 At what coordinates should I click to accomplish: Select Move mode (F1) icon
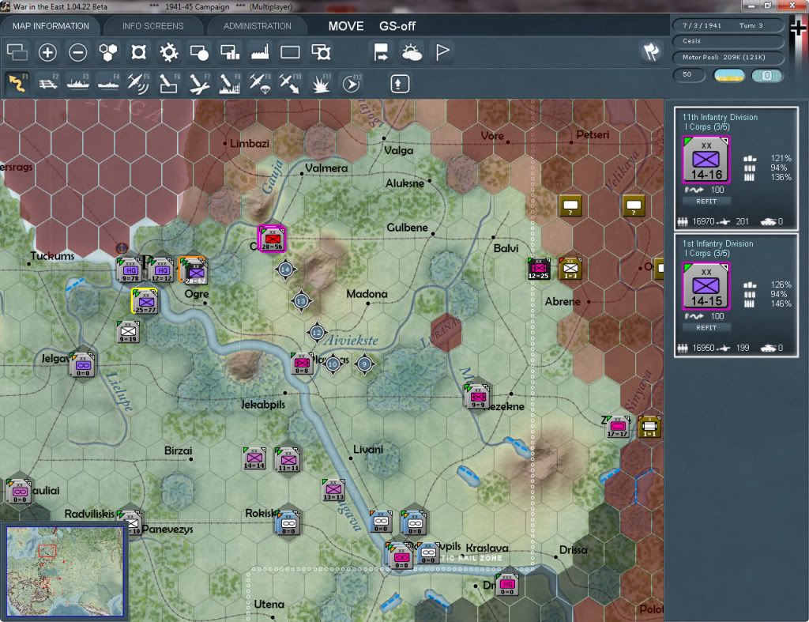[x=17, y=83]
